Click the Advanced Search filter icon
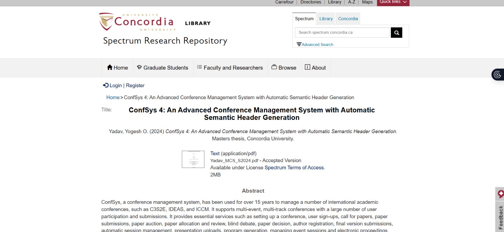Viewport: 504px width, 232px height. (299, 44)
